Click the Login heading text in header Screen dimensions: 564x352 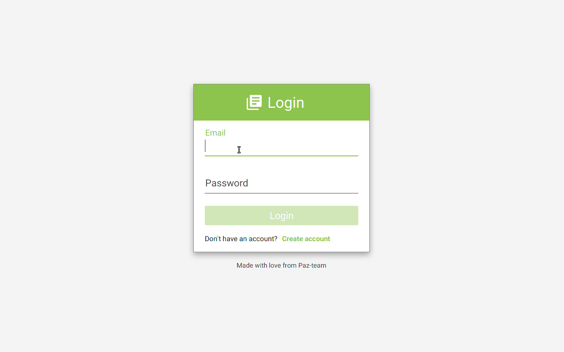tap(286, 102)
